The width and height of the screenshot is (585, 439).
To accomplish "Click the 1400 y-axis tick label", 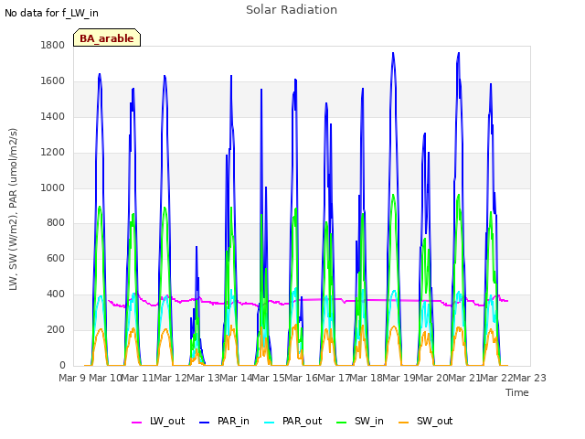I will tap(53, 116).
